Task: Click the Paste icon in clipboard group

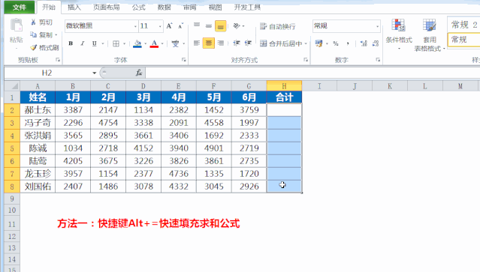Action: pos(17,25)
